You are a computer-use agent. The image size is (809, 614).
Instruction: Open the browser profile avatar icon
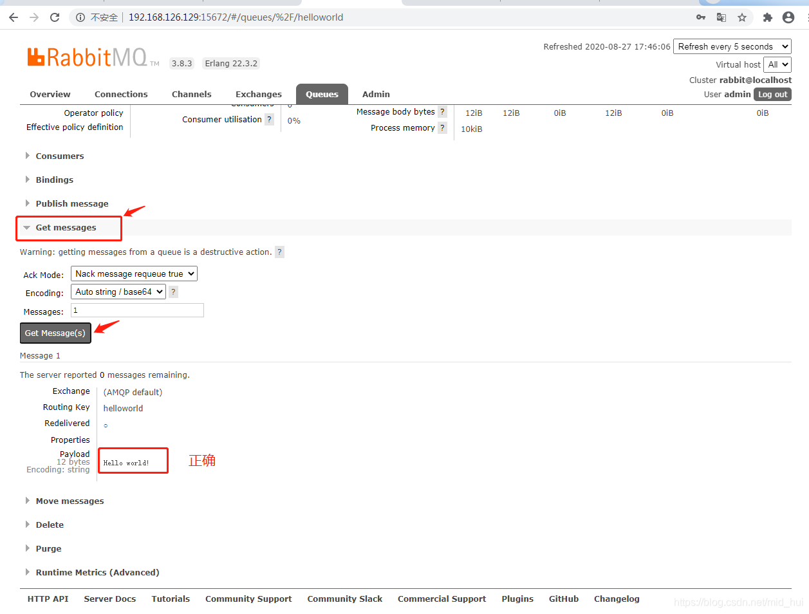(788, 17)
